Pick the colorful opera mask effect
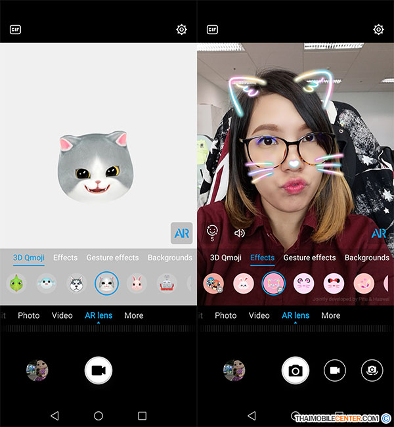The height and width of the screenshot is (427, 394). click(213, 284)
